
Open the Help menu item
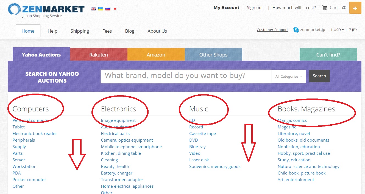[52, 31]
